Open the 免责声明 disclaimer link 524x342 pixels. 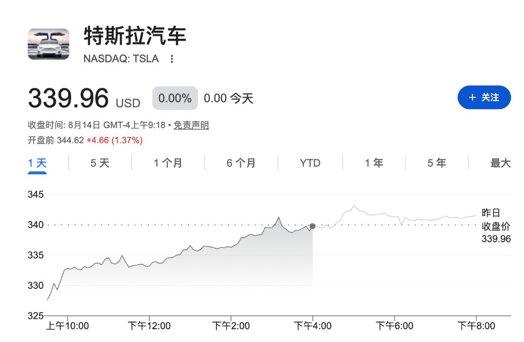pyautogui.click(x=191, y=125)
